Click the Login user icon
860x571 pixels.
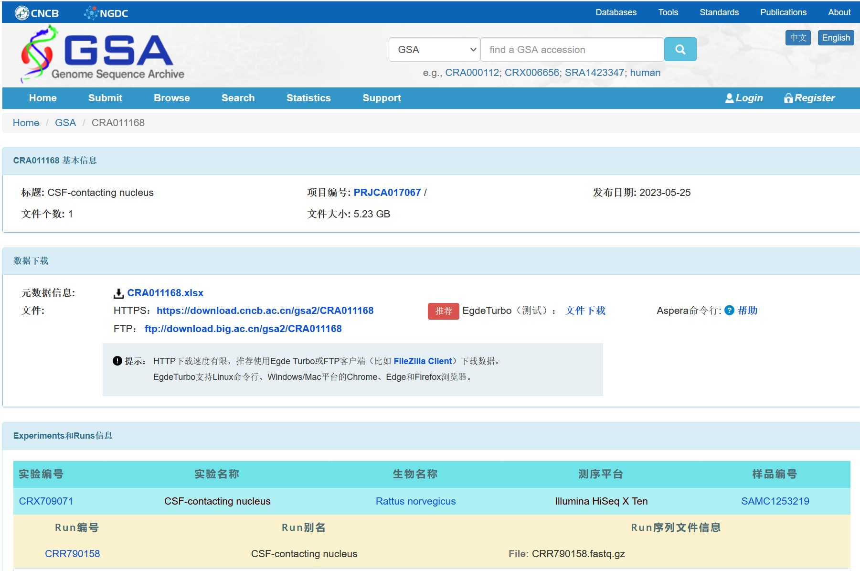729,98
